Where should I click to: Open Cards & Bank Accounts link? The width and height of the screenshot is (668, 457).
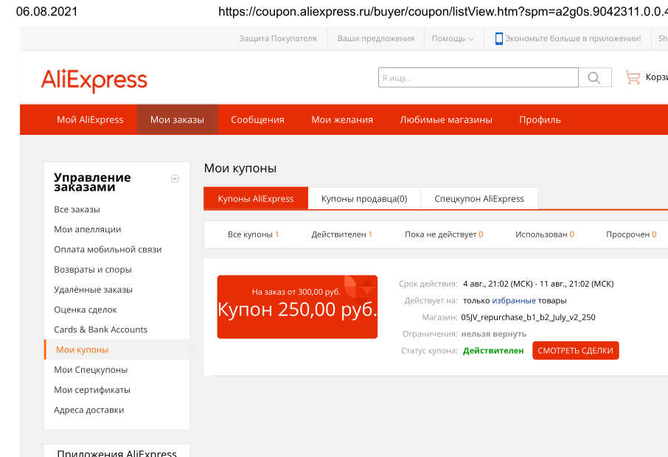[100, 329]
